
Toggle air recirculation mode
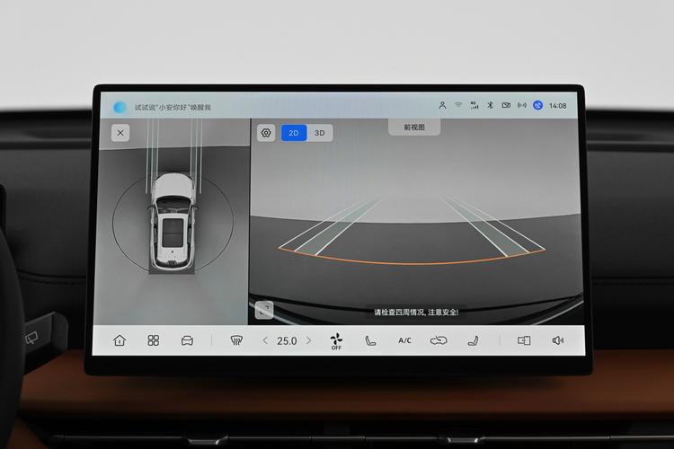tap(439, 340)
